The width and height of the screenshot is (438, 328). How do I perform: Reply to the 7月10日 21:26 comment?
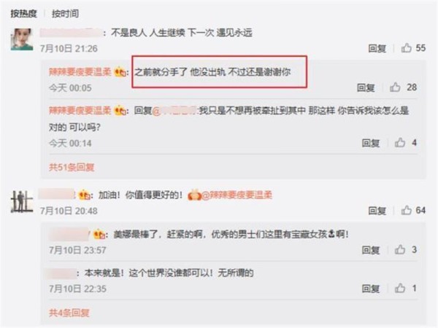(377, 48)
